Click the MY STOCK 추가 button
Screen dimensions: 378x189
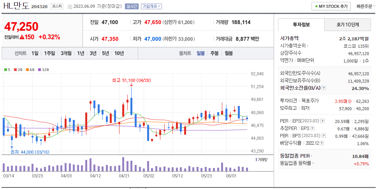point(331,7)
